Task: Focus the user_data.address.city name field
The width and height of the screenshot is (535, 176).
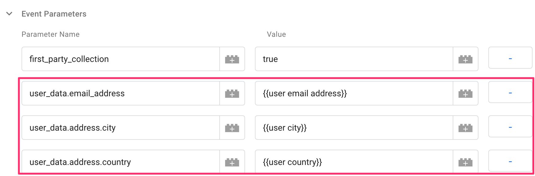Action: coord(121,128)
